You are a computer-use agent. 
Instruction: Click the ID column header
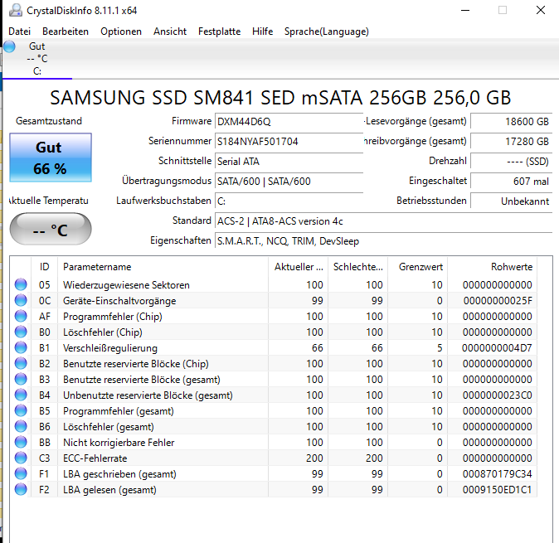coord(44,266)
